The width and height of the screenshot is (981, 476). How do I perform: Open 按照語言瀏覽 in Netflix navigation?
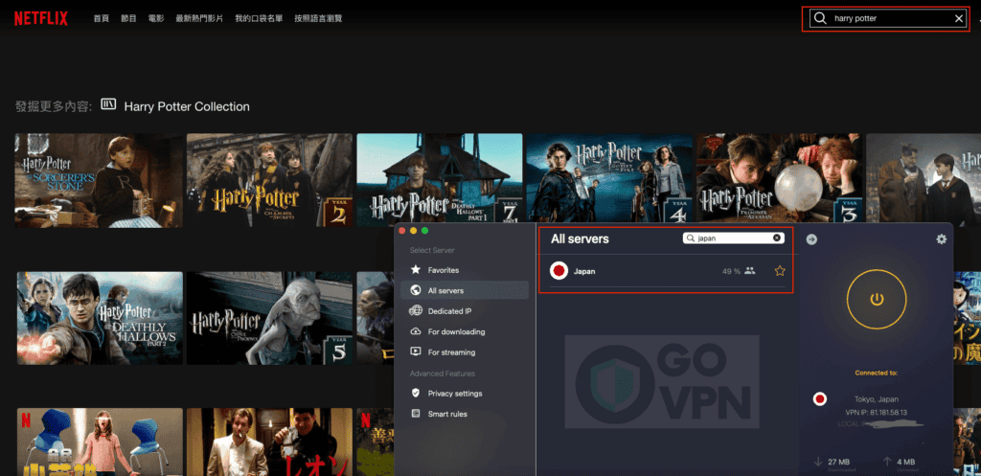tap(318, 19)
